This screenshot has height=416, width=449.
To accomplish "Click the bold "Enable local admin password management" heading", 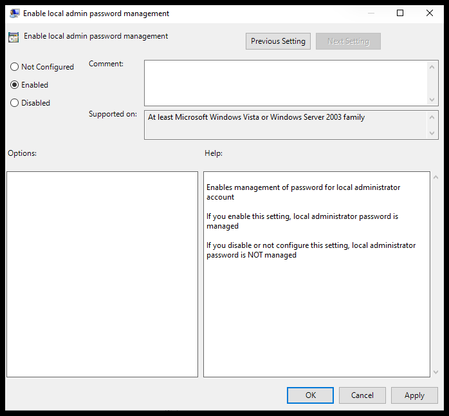I will click(x=96, y=36).
